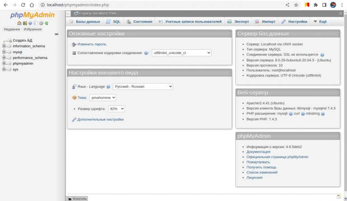The height and width of the screenshot is (201, 347).
Task: Click help icon next to mysqli extension
Action: (x=291, y=114)
